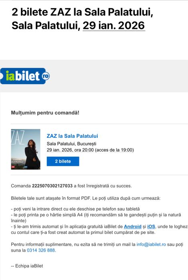Click the "acces de la 19:00" text
Image resolution: width=188 pixels, height=280 pixels.
click(x=114, y=150)
